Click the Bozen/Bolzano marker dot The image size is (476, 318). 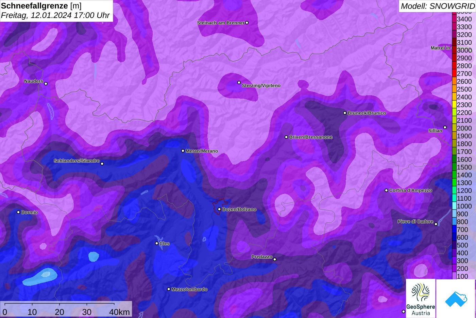click(x=219, y=209)
